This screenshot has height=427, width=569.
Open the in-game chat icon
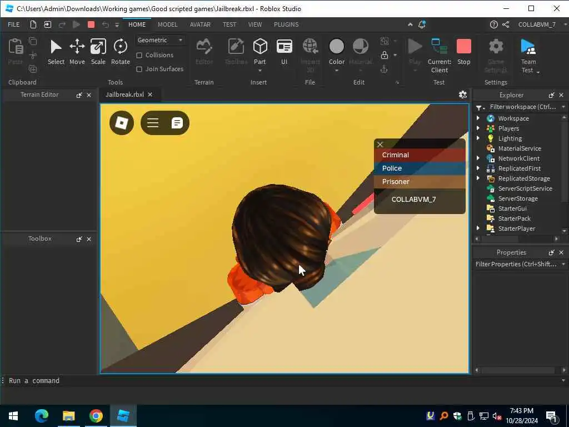point(177,123)
